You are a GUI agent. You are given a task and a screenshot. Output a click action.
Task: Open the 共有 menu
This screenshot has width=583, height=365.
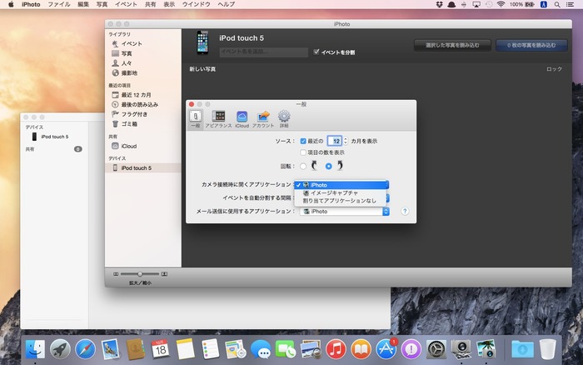(150, 4)
